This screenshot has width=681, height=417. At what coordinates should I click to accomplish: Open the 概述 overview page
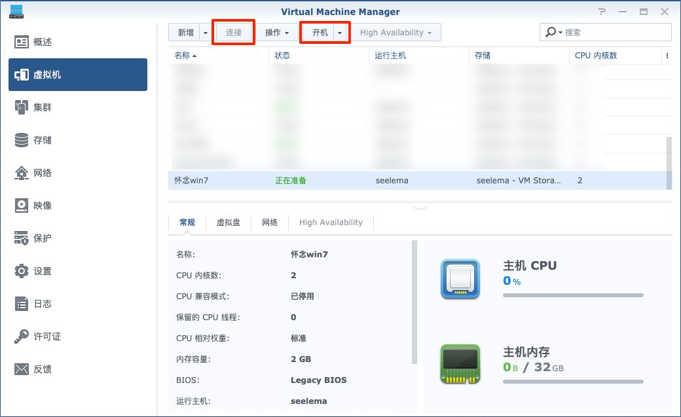tap(78, 42)
